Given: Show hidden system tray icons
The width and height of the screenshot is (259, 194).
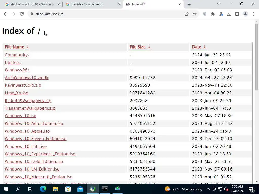Looking at the screenshot, I should coord(208,189).
